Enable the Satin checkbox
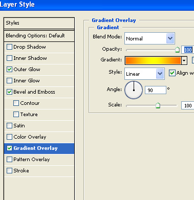The width and height of the screenshot is (194, 200). pos(9,126)
